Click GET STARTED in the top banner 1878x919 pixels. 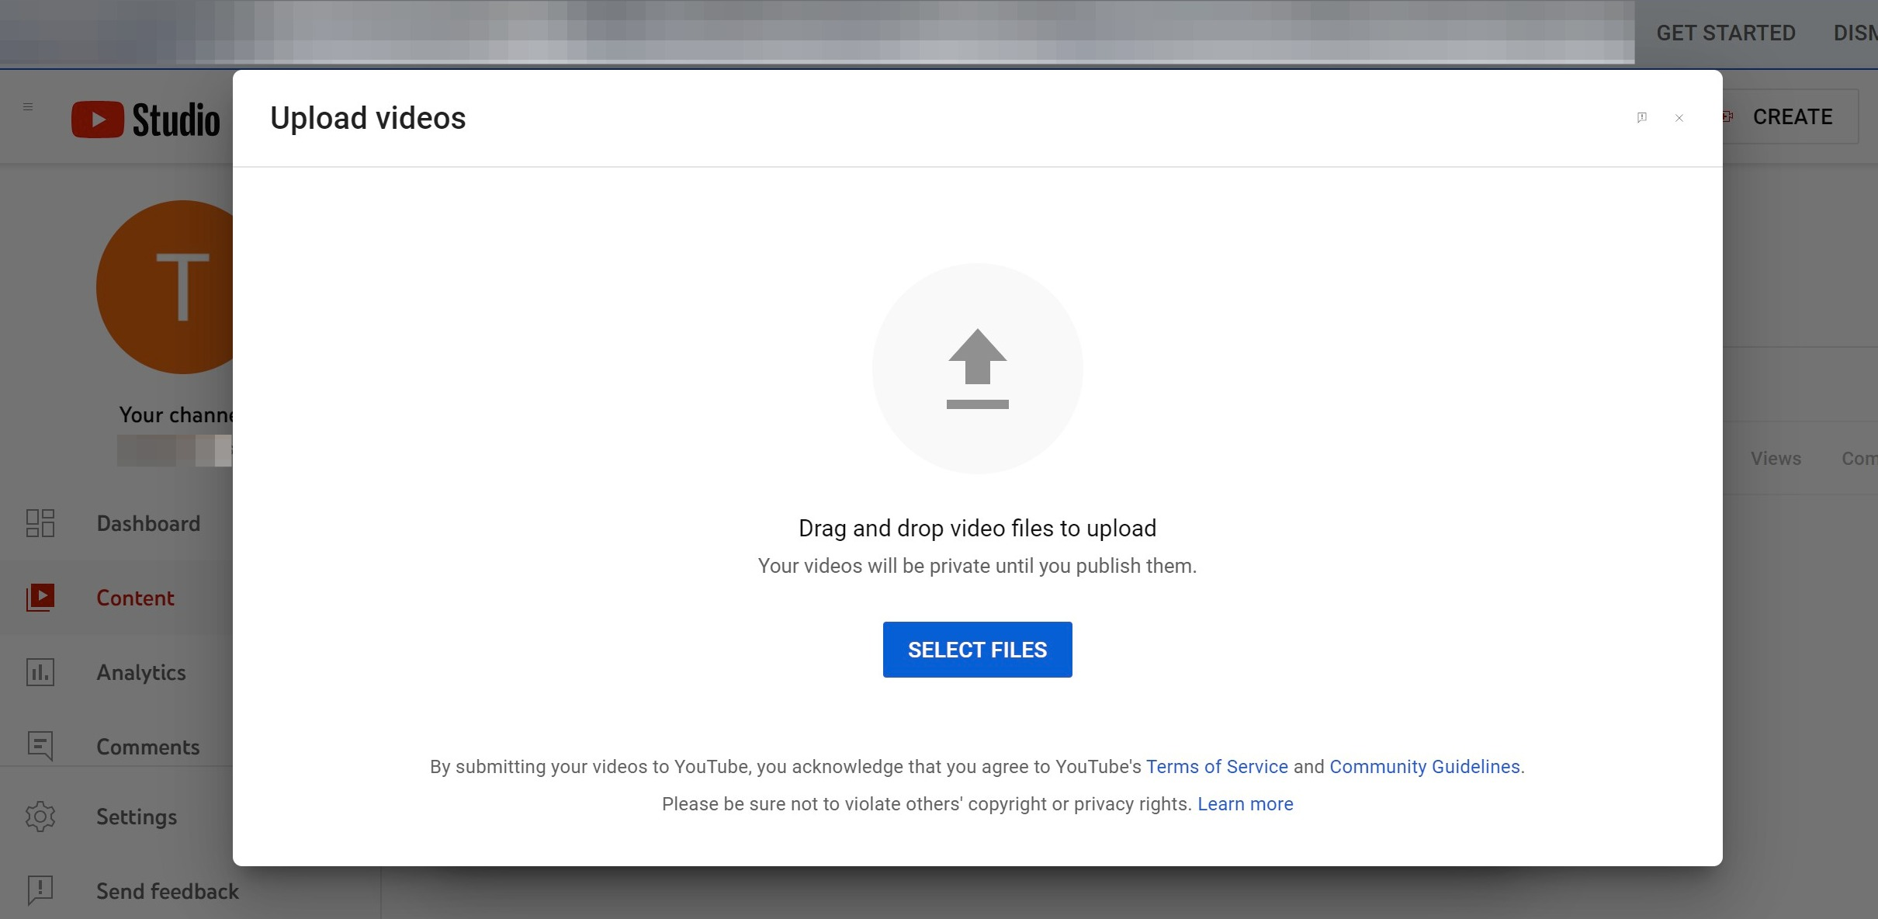pyautogui.click(x=1726, y=33)
